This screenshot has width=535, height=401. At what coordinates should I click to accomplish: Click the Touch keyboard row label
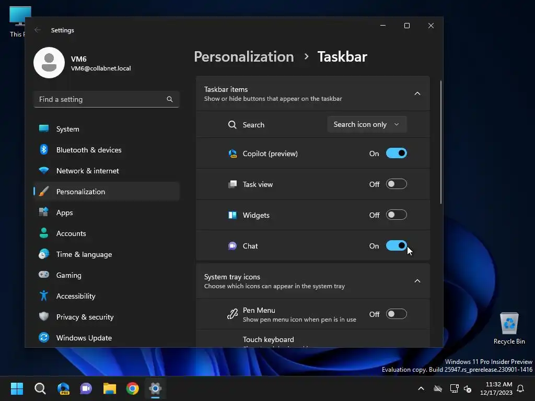[268, 339]
